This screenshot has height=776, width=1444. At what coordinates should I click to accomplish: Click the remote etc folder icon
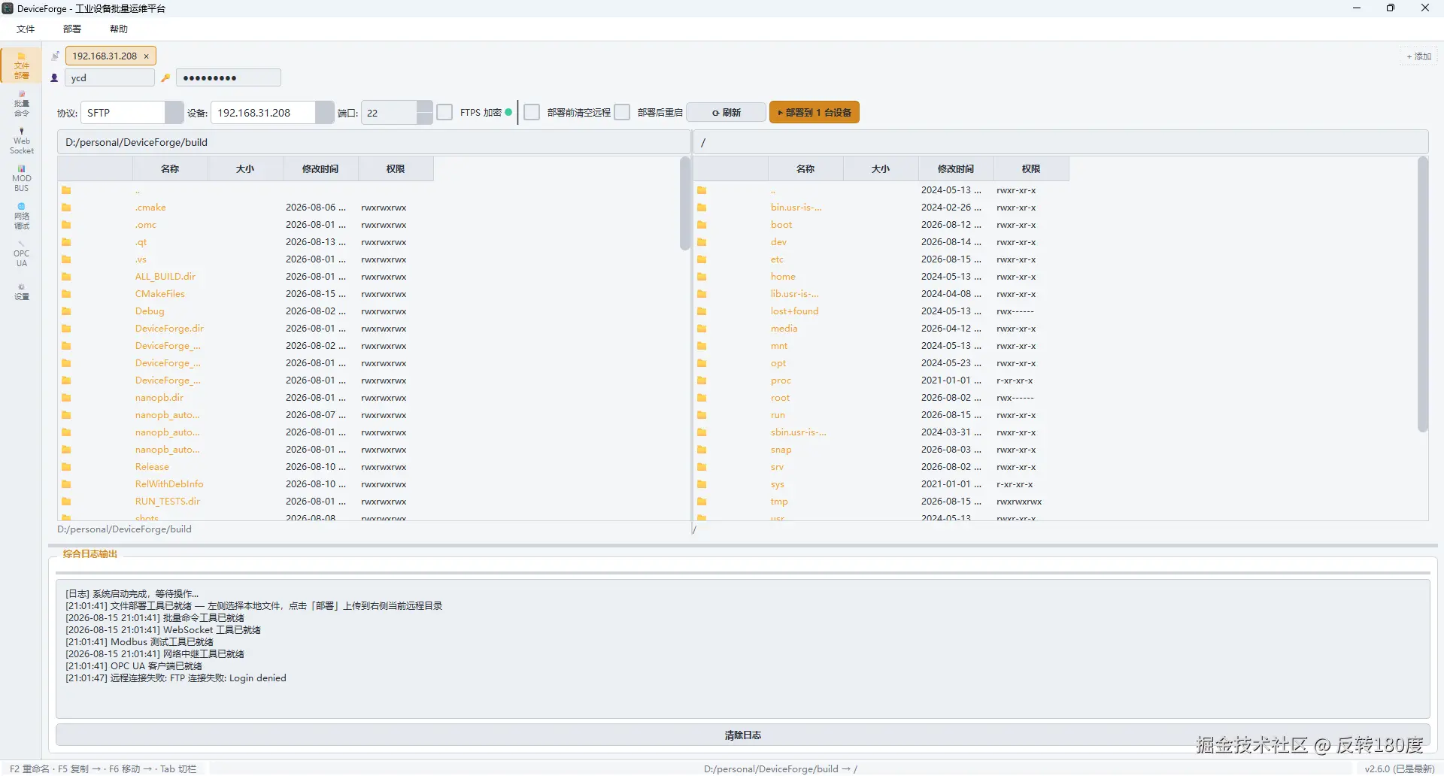(702, 259)
